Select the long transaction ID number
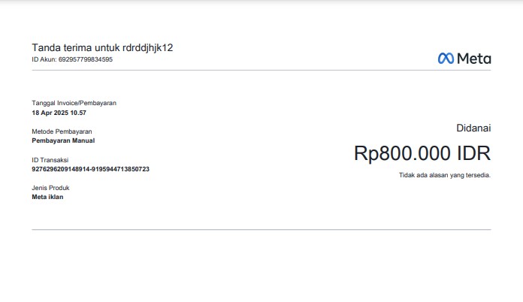This screenshot has width=523, height=302. pyautogui.click(x=90, y=169)
